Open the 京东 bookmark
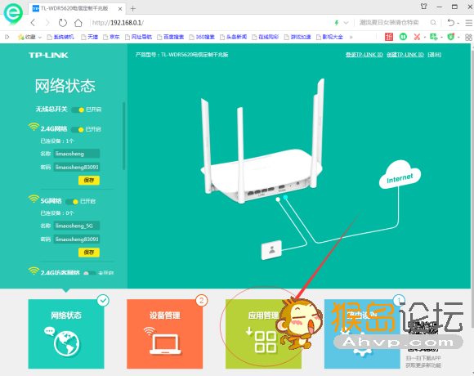Screen dimensions: 474x376 pos(111,37)
